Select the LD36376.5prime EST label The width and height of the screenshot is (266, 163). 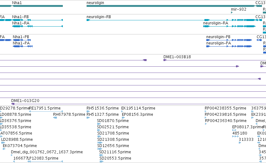15,121
